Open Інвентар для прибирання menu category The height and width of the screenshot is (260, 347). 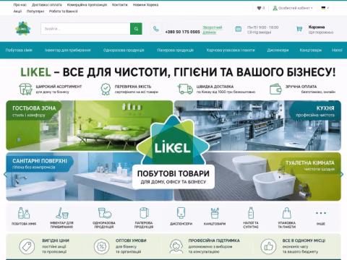pos(67,50)
